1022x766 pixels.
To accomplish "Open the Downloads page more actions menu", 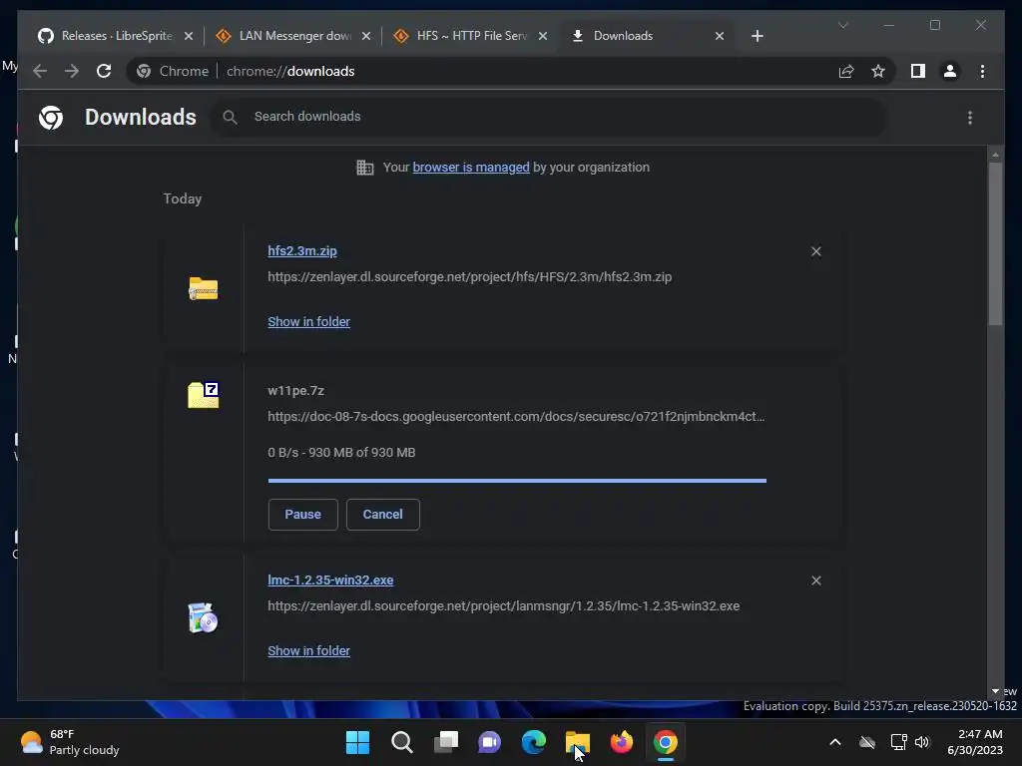I will click(970, 118).
